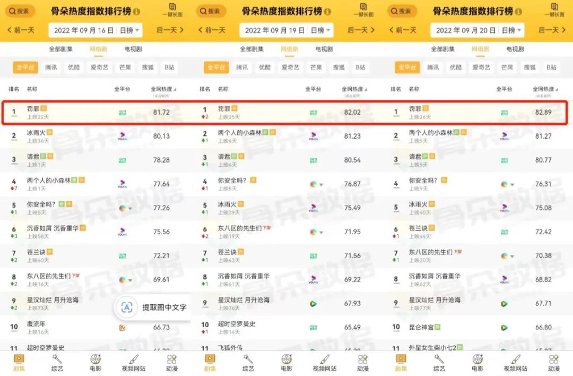Tap the 提取图中文字 extract-text button

pos(153,307)
